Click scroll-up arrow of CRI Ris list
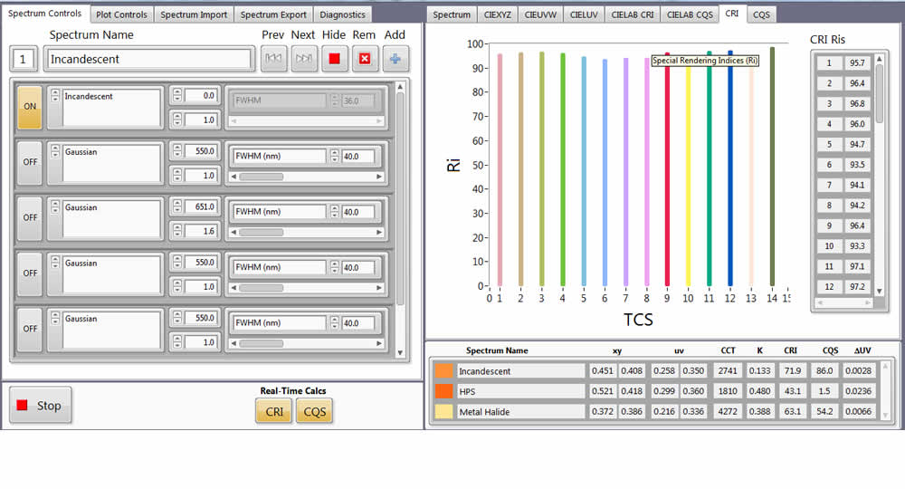 pyautogui.click(x=880, y=59)
